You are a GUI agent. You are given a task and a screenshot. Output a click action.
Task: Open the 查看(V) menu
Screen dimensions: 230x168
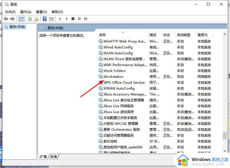pyautogui.click(x=41, y=12)
